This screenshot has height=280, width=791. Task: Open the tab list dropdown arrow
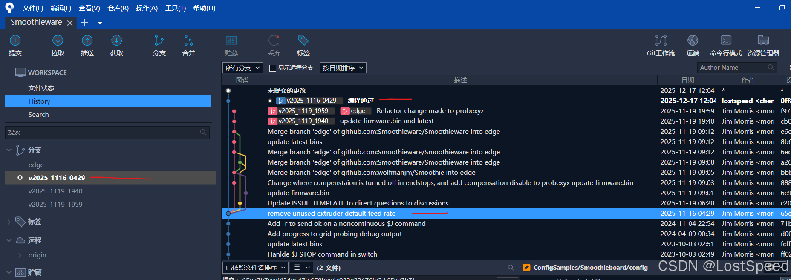coord(100,23)
